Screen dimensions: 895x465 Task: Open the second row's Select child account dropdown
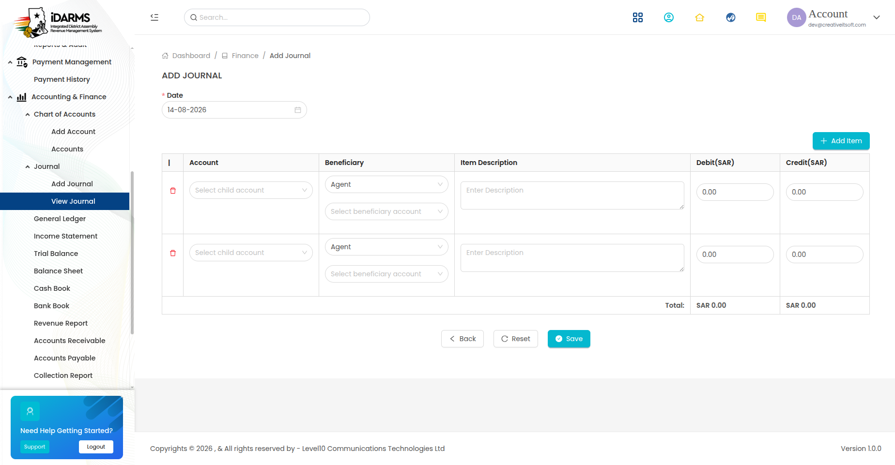click(x=251, y=253)
